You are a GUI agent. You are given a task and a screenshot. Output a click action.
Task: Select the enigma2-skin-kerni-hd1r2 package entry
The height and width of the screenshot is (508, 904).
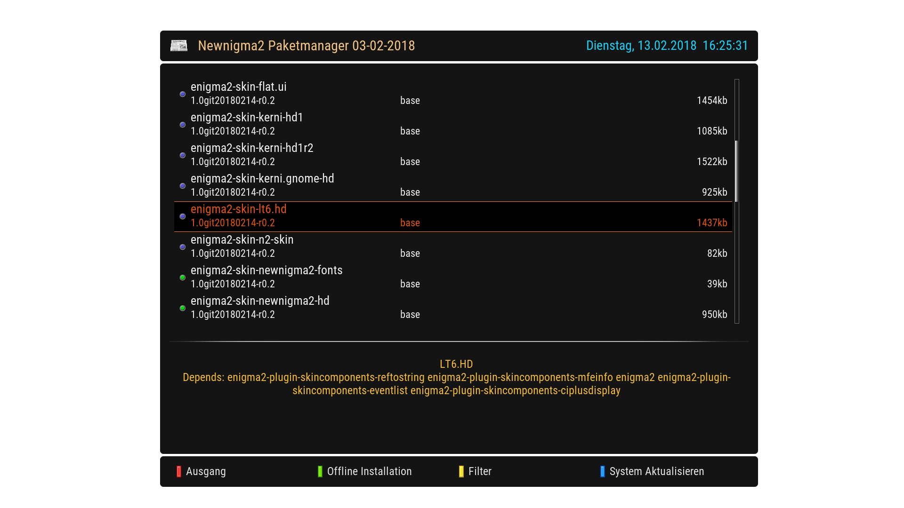tap(252, 148)
